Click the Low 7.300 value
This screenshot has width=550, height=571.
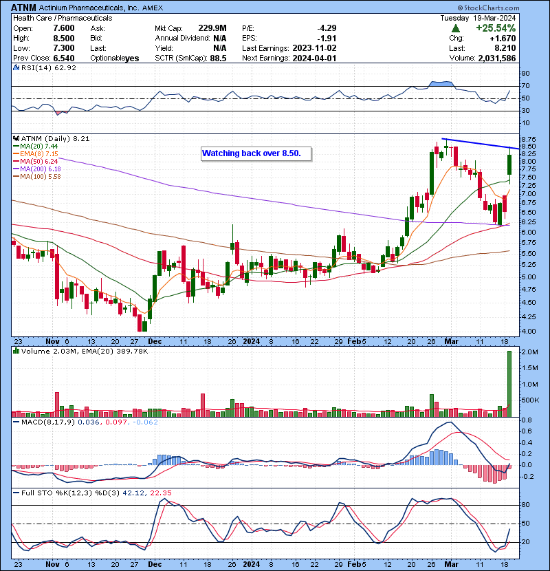[64, 48]
